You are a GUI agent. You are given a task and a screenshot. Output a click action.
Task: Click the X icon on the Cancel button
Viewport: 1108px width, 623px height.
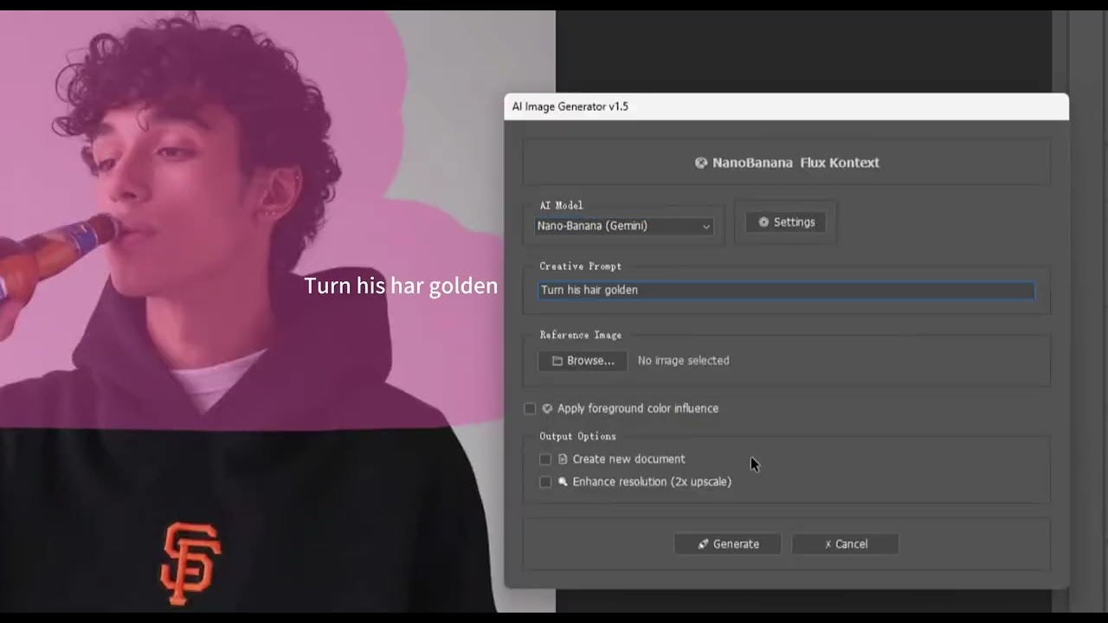click(828, 544)
